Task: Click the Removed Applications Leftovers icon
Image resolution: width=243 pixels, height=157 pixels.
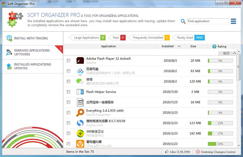Action: [9, 52]
